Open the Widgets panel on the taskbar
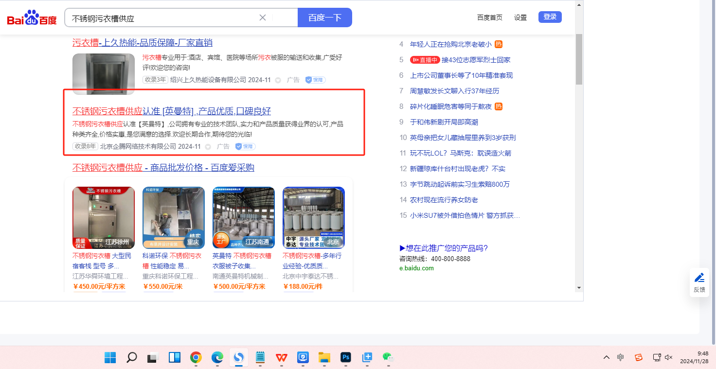 tap(175, 358)
